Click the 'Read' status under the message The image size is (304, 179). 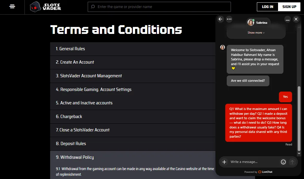click(x=288, y=145)
